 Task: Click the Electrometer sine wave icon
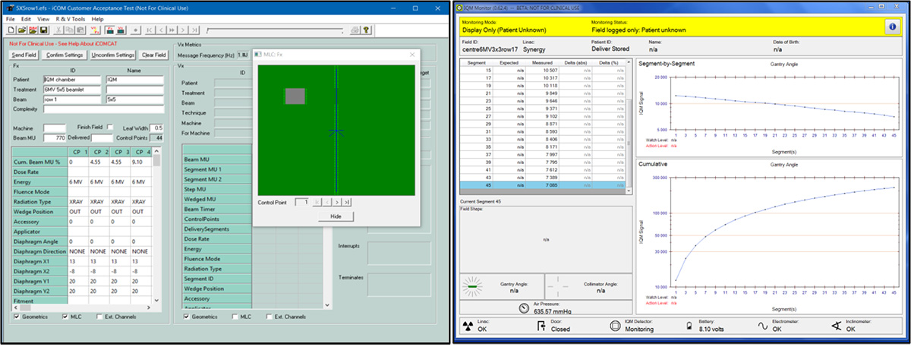click(764, 327)
